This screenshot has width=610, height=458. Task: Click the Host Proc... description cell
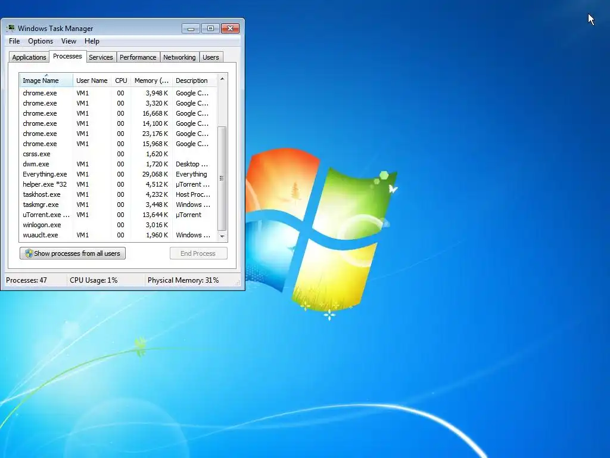(x=193, y=194)
